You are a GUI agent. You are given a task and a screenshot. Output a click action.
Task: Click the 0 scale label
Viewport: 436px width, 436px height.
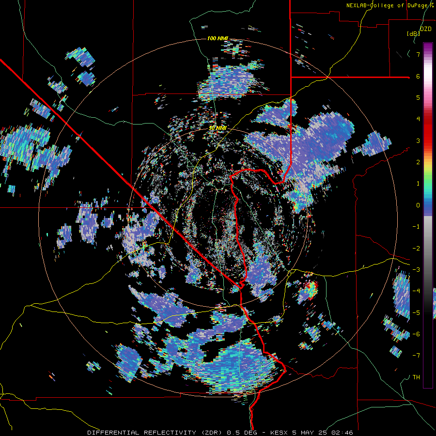coord(418,205)
